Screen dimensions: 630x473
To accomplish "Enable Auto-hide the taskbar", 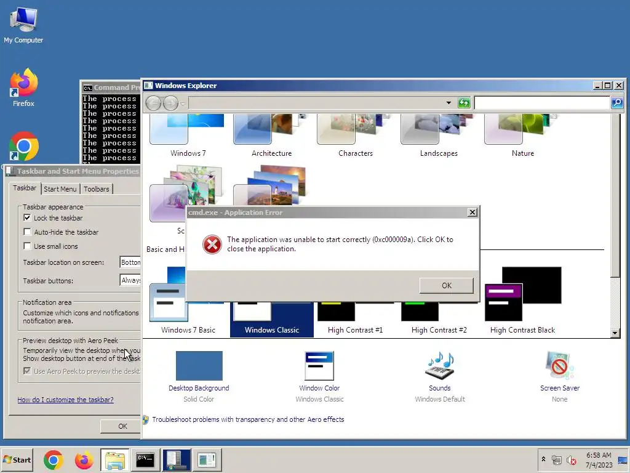I will tap(27, 232).
